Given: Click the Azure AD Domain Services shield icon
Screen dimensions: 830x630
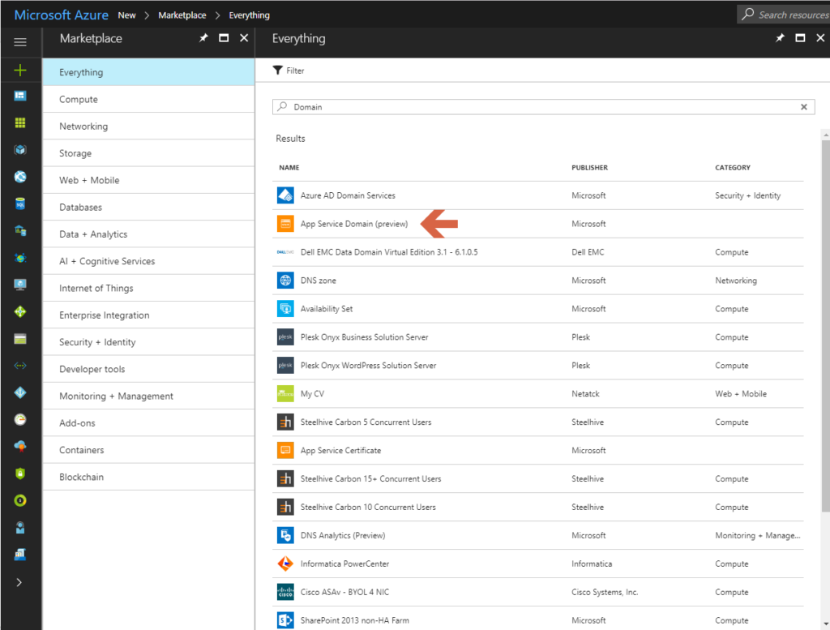Looking at the screenshot, I should coord(285,195).
